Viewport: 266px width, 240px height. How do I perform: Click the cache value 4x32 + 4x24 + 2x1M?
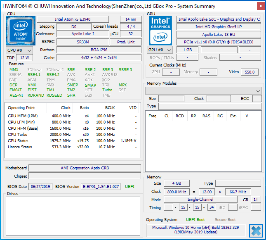click(99, 57)
